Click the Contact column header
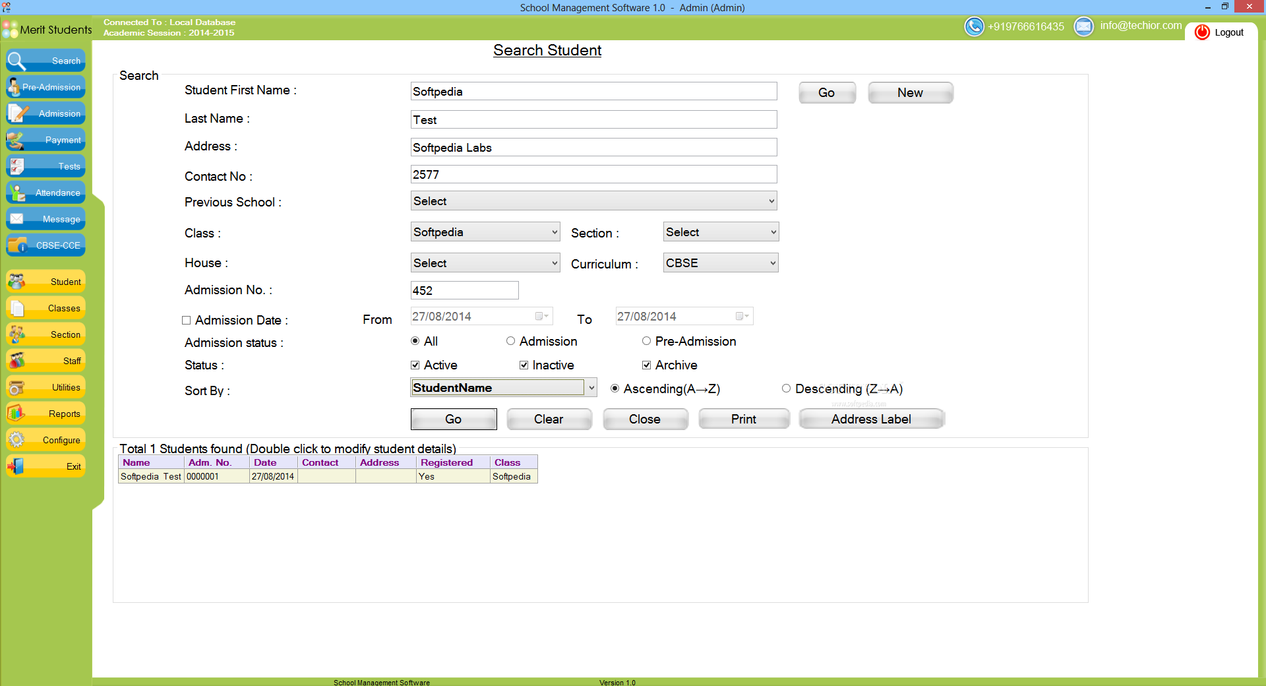This screenshot has height=686, width=1266. coord(326,462)
